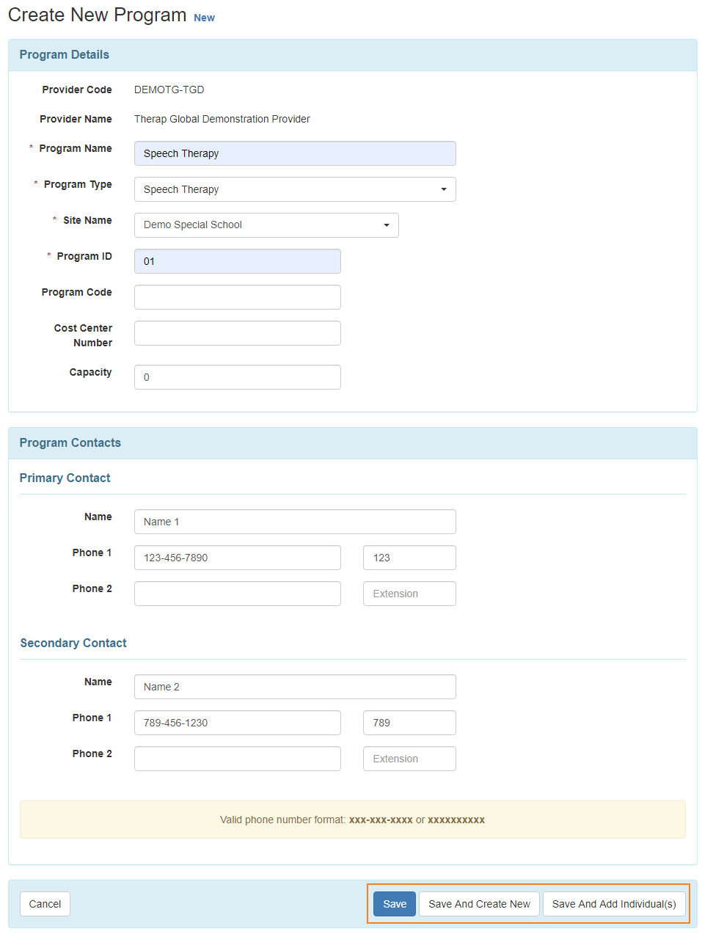702x934 pixels.
Task: Focus the Program Code field
Action: (x=238, y=297)
